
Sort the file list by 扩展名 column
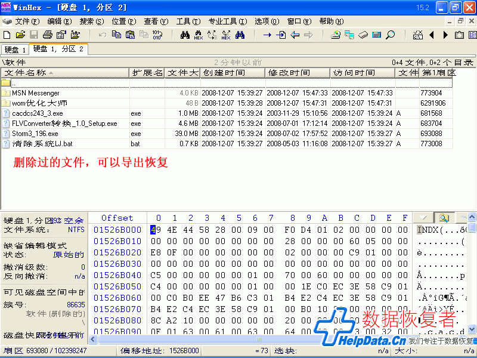tap(147, 73)
